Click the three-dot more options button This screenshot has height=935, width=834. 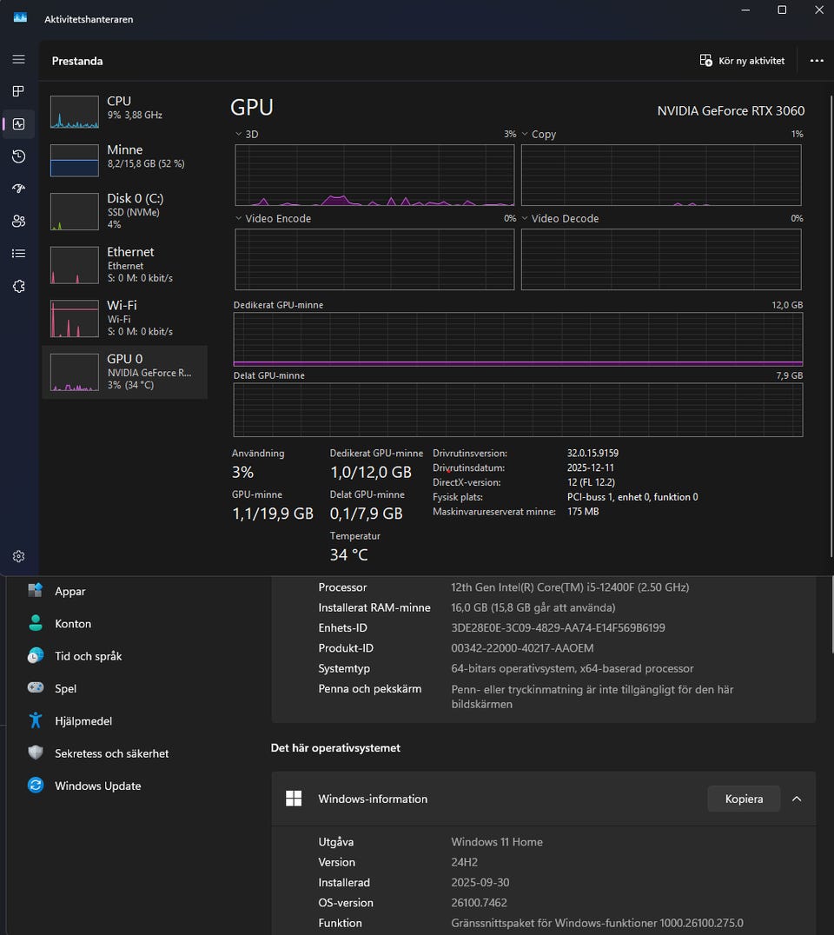coord(816,61)
